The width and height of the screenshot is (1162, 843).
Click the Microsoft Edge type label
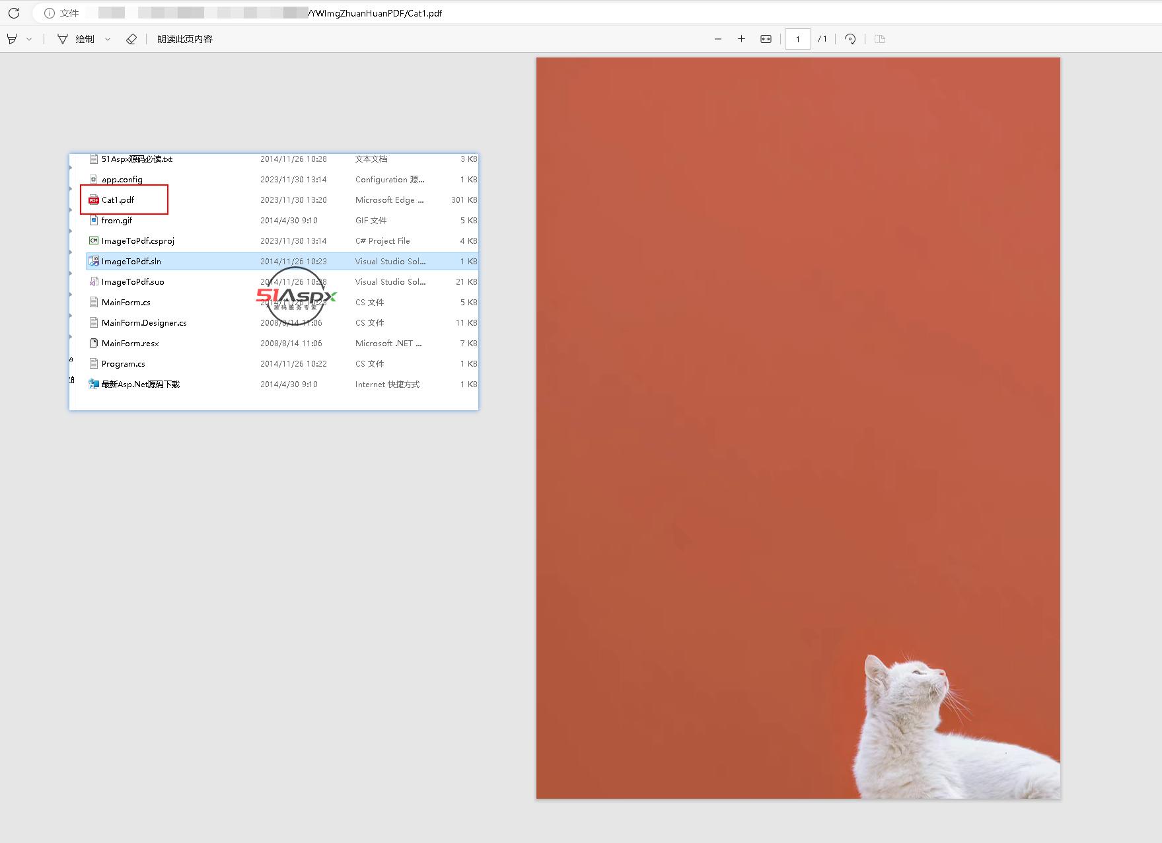pyautogui.click(x=390, y=200)
